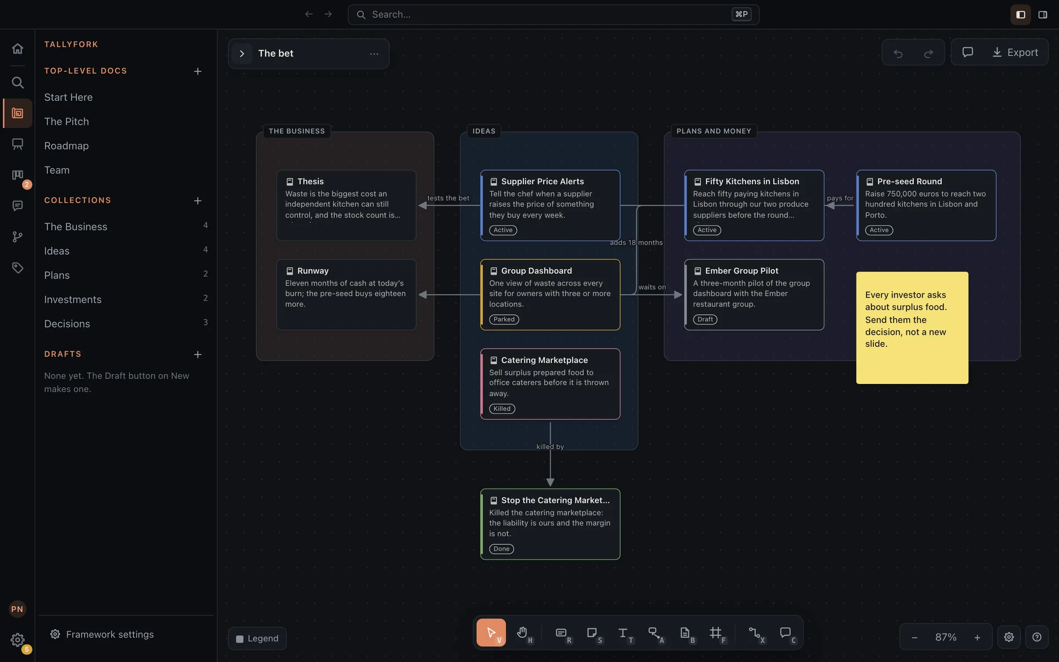Open the Ideas collection in sidebar
The image size is (1059, 662).
pyautogui.click(x=126, y=251)
